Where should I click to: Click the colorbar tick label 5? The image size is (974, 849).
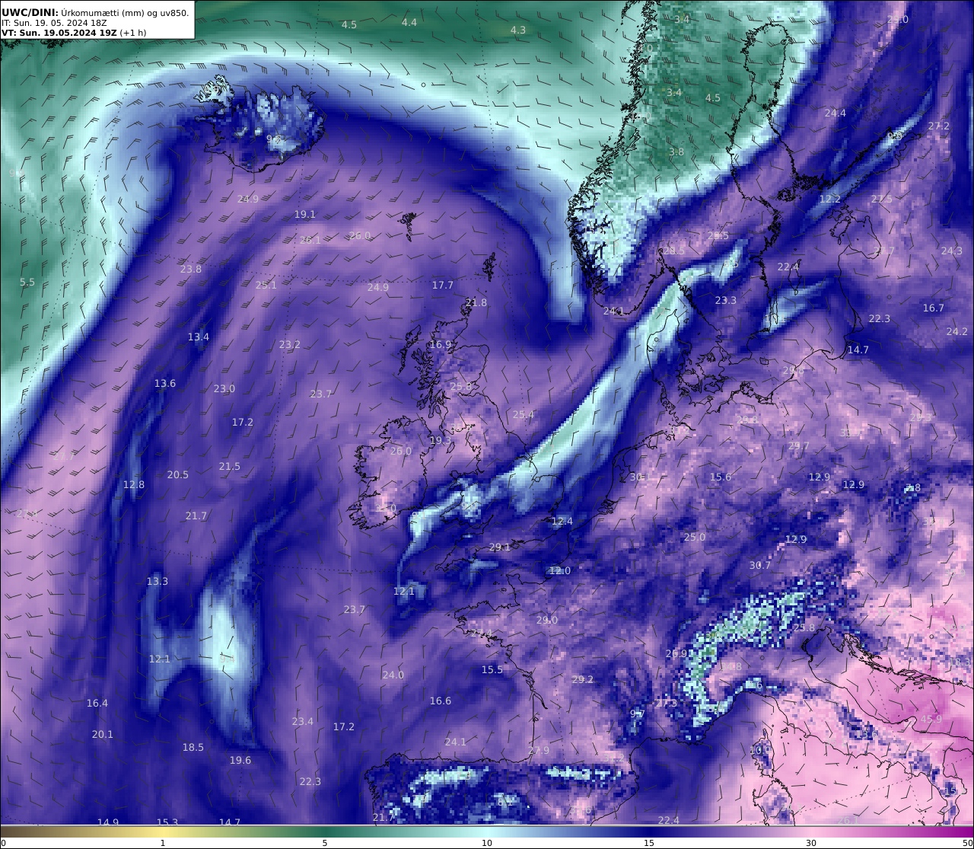[325, 843]
